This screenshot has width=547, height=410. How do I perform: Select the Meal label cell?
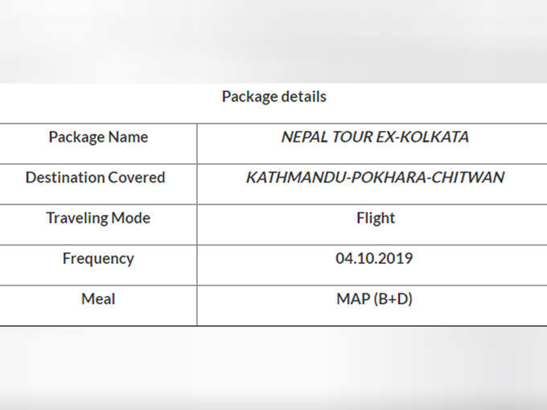coord(98,305)
